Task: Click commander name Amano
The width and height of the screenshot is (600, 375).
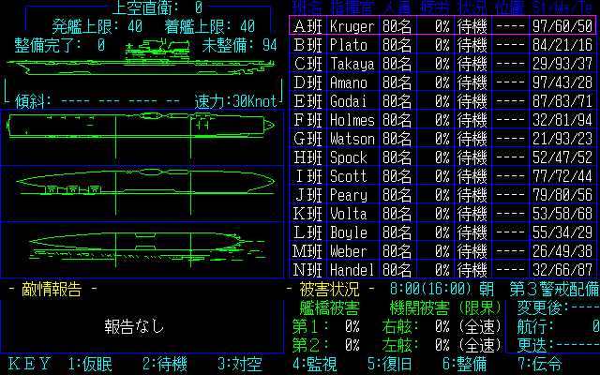Action: point(349,82)
